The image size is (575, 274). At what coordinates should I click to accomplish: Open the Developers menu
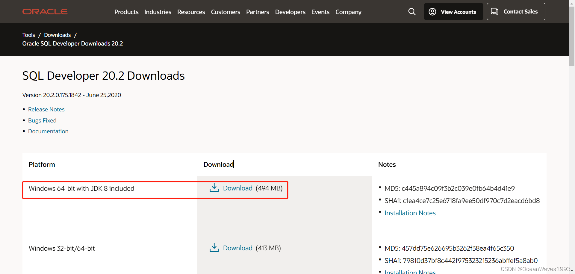pos(290,12)
